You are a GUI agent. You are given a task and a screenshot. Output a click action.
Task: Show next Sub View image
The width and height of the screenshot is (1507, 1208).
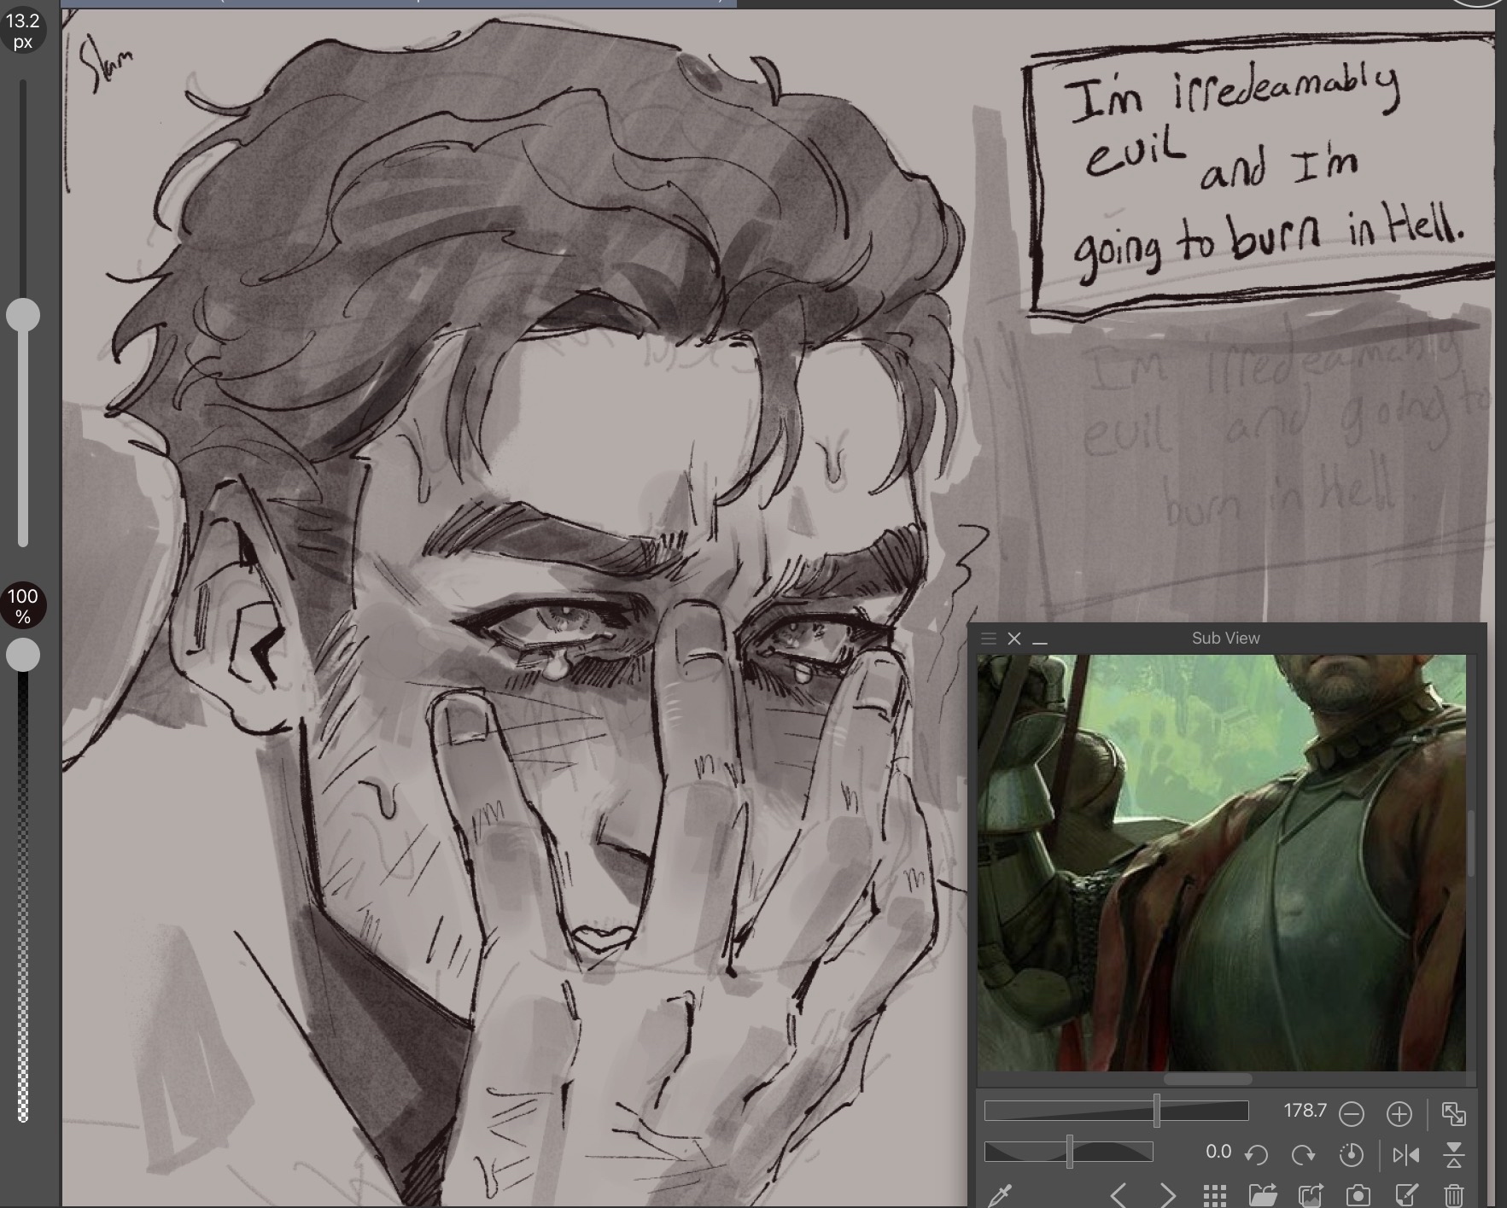1167,1195
